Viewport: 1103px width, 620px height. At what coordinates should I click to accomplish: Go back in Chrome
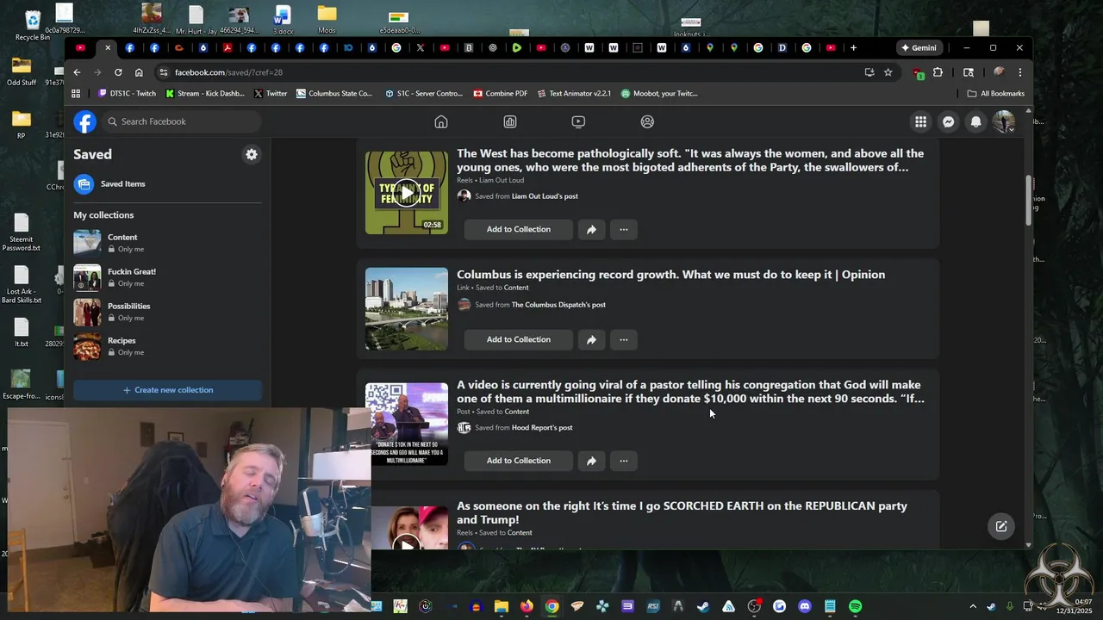[x=77, y=72]
